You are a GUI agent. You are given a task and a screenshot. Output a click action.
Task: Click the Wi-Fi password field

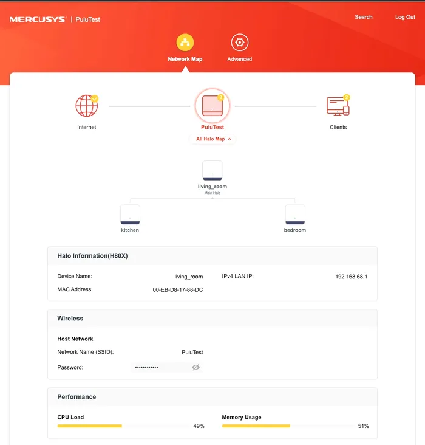pyautogui.click(x=159, y=367)
